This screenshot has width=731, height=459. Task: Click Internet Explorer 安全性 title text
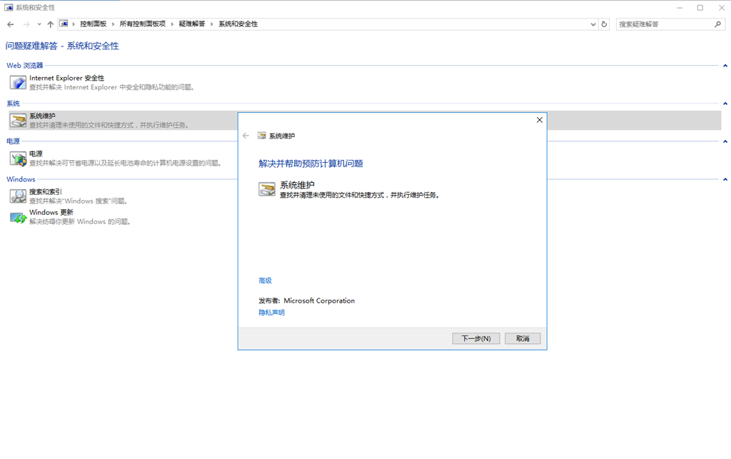tap(66, 78)
